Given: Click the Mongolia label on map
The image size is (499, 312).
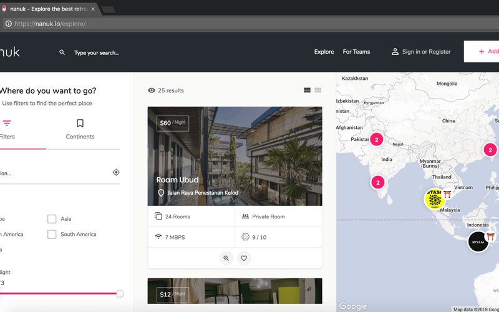Looking at the screenshot, I should pyautogui.click(x=447, y=84).
